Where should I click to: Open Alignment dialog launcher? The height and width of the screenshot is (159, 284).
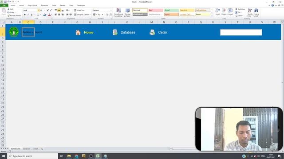90,19
